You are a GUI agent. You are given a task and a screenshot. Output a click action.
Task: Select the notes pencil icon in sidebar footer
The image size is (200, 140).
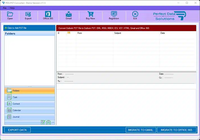(x=43, y=122)
